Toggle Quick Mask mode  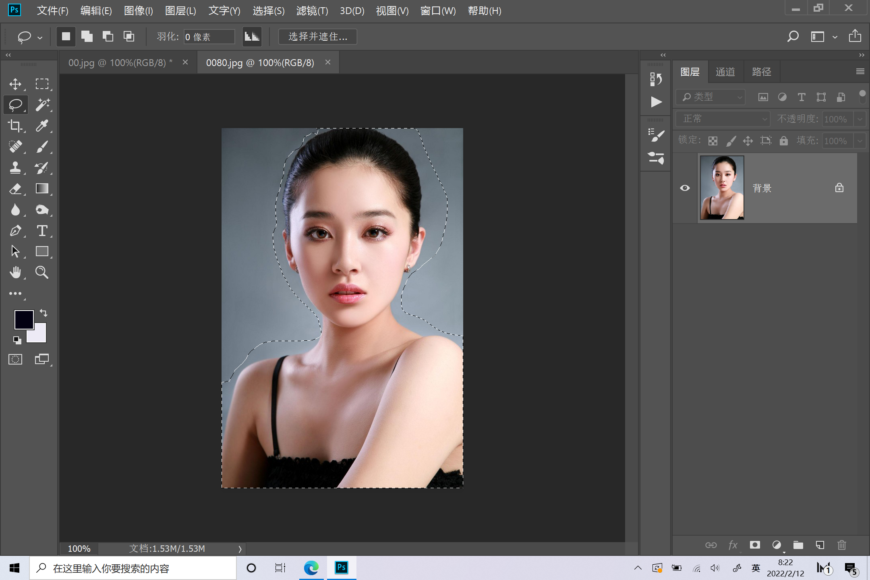pos(15,359)
